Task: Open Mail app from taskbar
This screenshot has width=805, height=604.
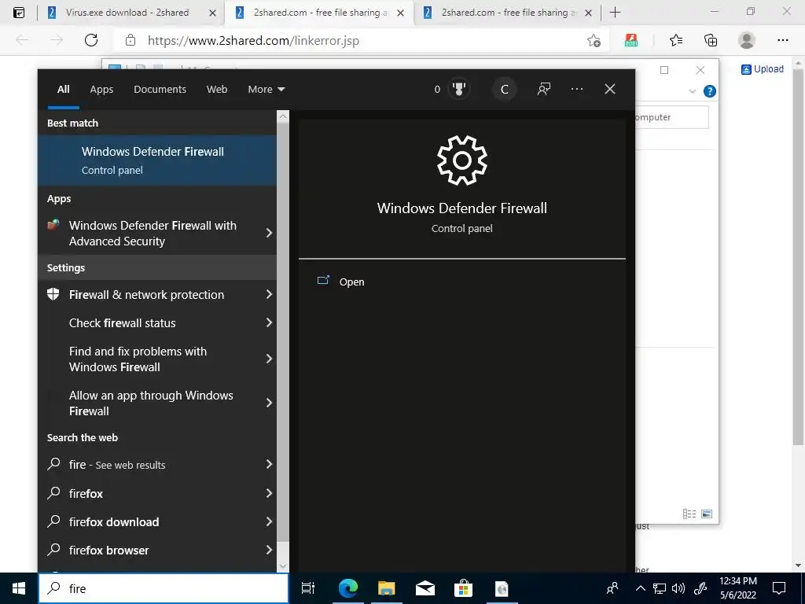Action: coord(425,588)
